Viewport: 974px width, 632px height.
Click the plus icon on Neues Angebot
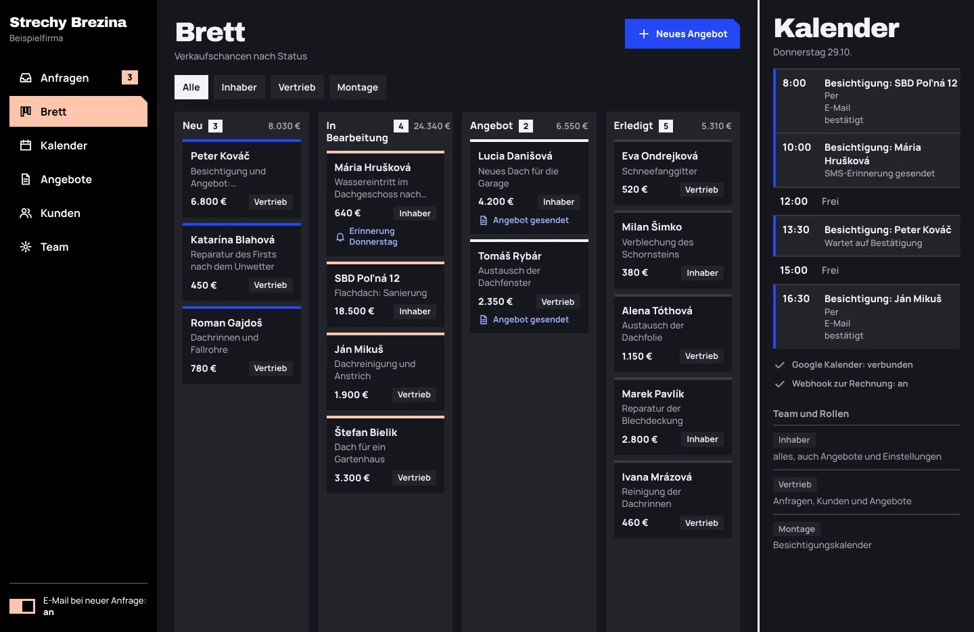[644, 34]
